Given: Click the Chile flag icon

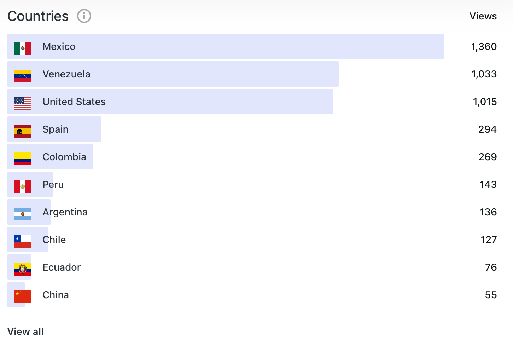Looking at the screenshot, I should pos(23,242).
